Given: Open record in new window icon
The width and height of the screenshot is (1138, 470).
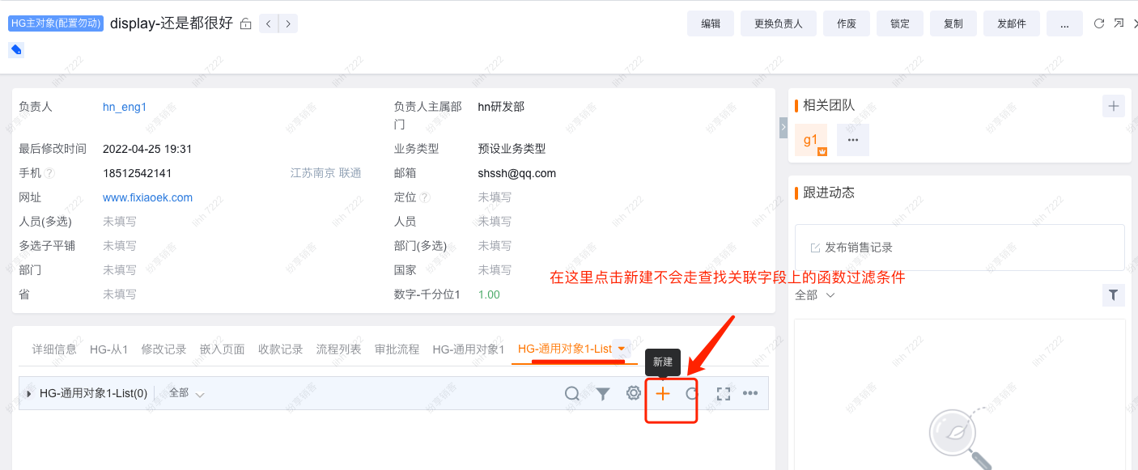Looking at the screenshot, I should [x=1119, y=23].
